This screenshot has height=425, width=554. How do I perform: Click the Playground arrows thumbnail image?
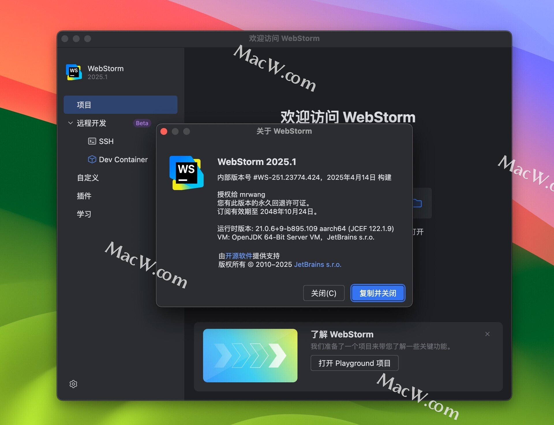pos(250,355)
